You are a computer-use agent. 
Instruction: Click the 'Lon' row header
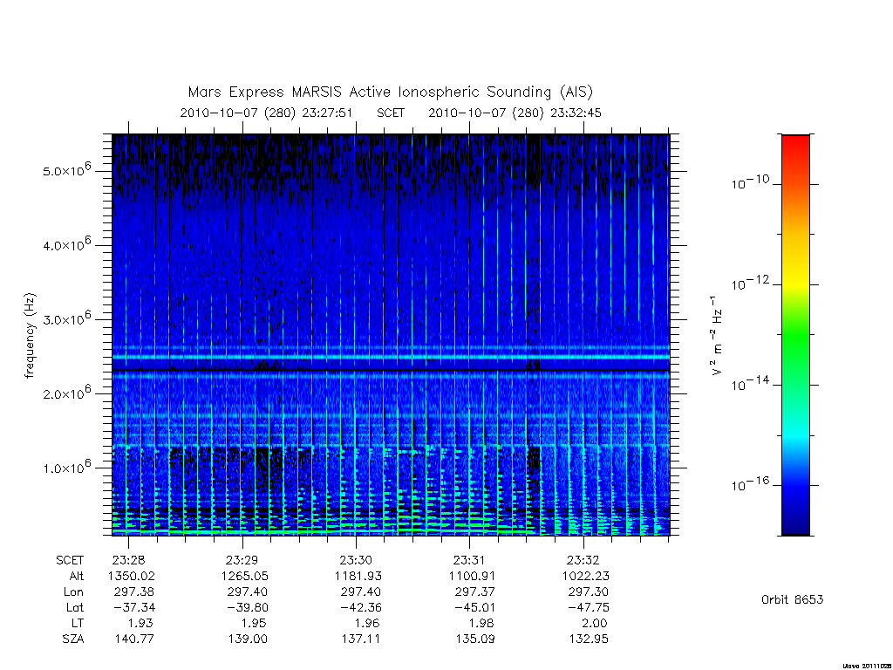coord(73,592)
